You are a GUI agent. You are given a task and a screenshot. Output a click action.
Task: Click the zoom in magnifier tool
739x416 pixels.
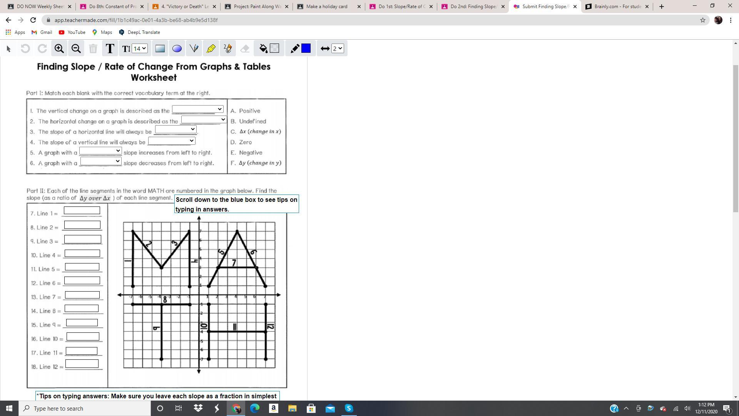[59, 49]
